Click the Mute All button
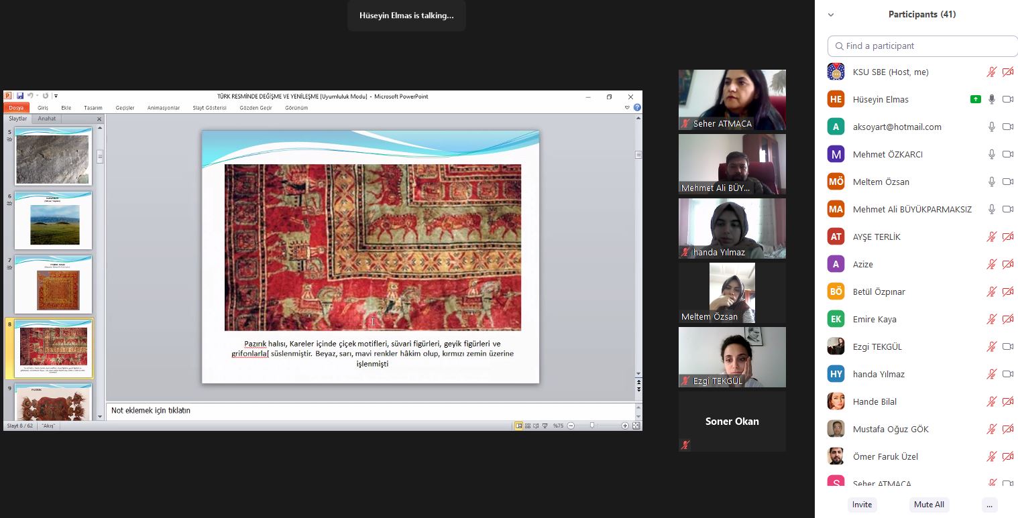 pyautogui.click(x=929, y=505)
